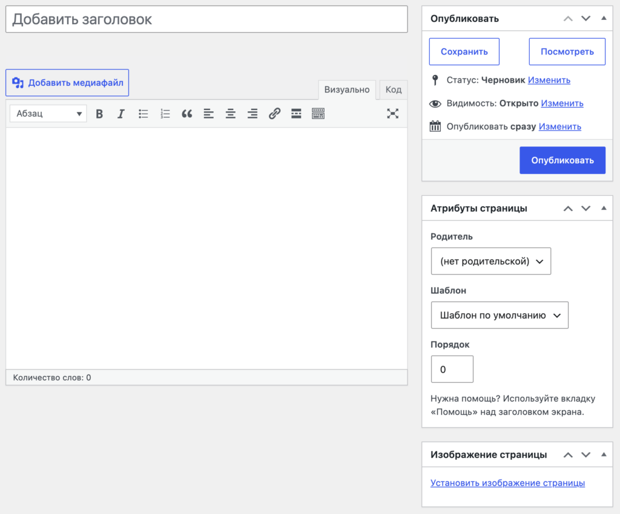Click Изменить link next to Видимость

coord(562,103)
